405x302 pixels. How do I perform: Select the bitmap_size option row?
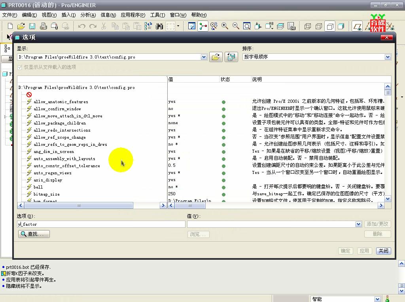click(47, 194)
